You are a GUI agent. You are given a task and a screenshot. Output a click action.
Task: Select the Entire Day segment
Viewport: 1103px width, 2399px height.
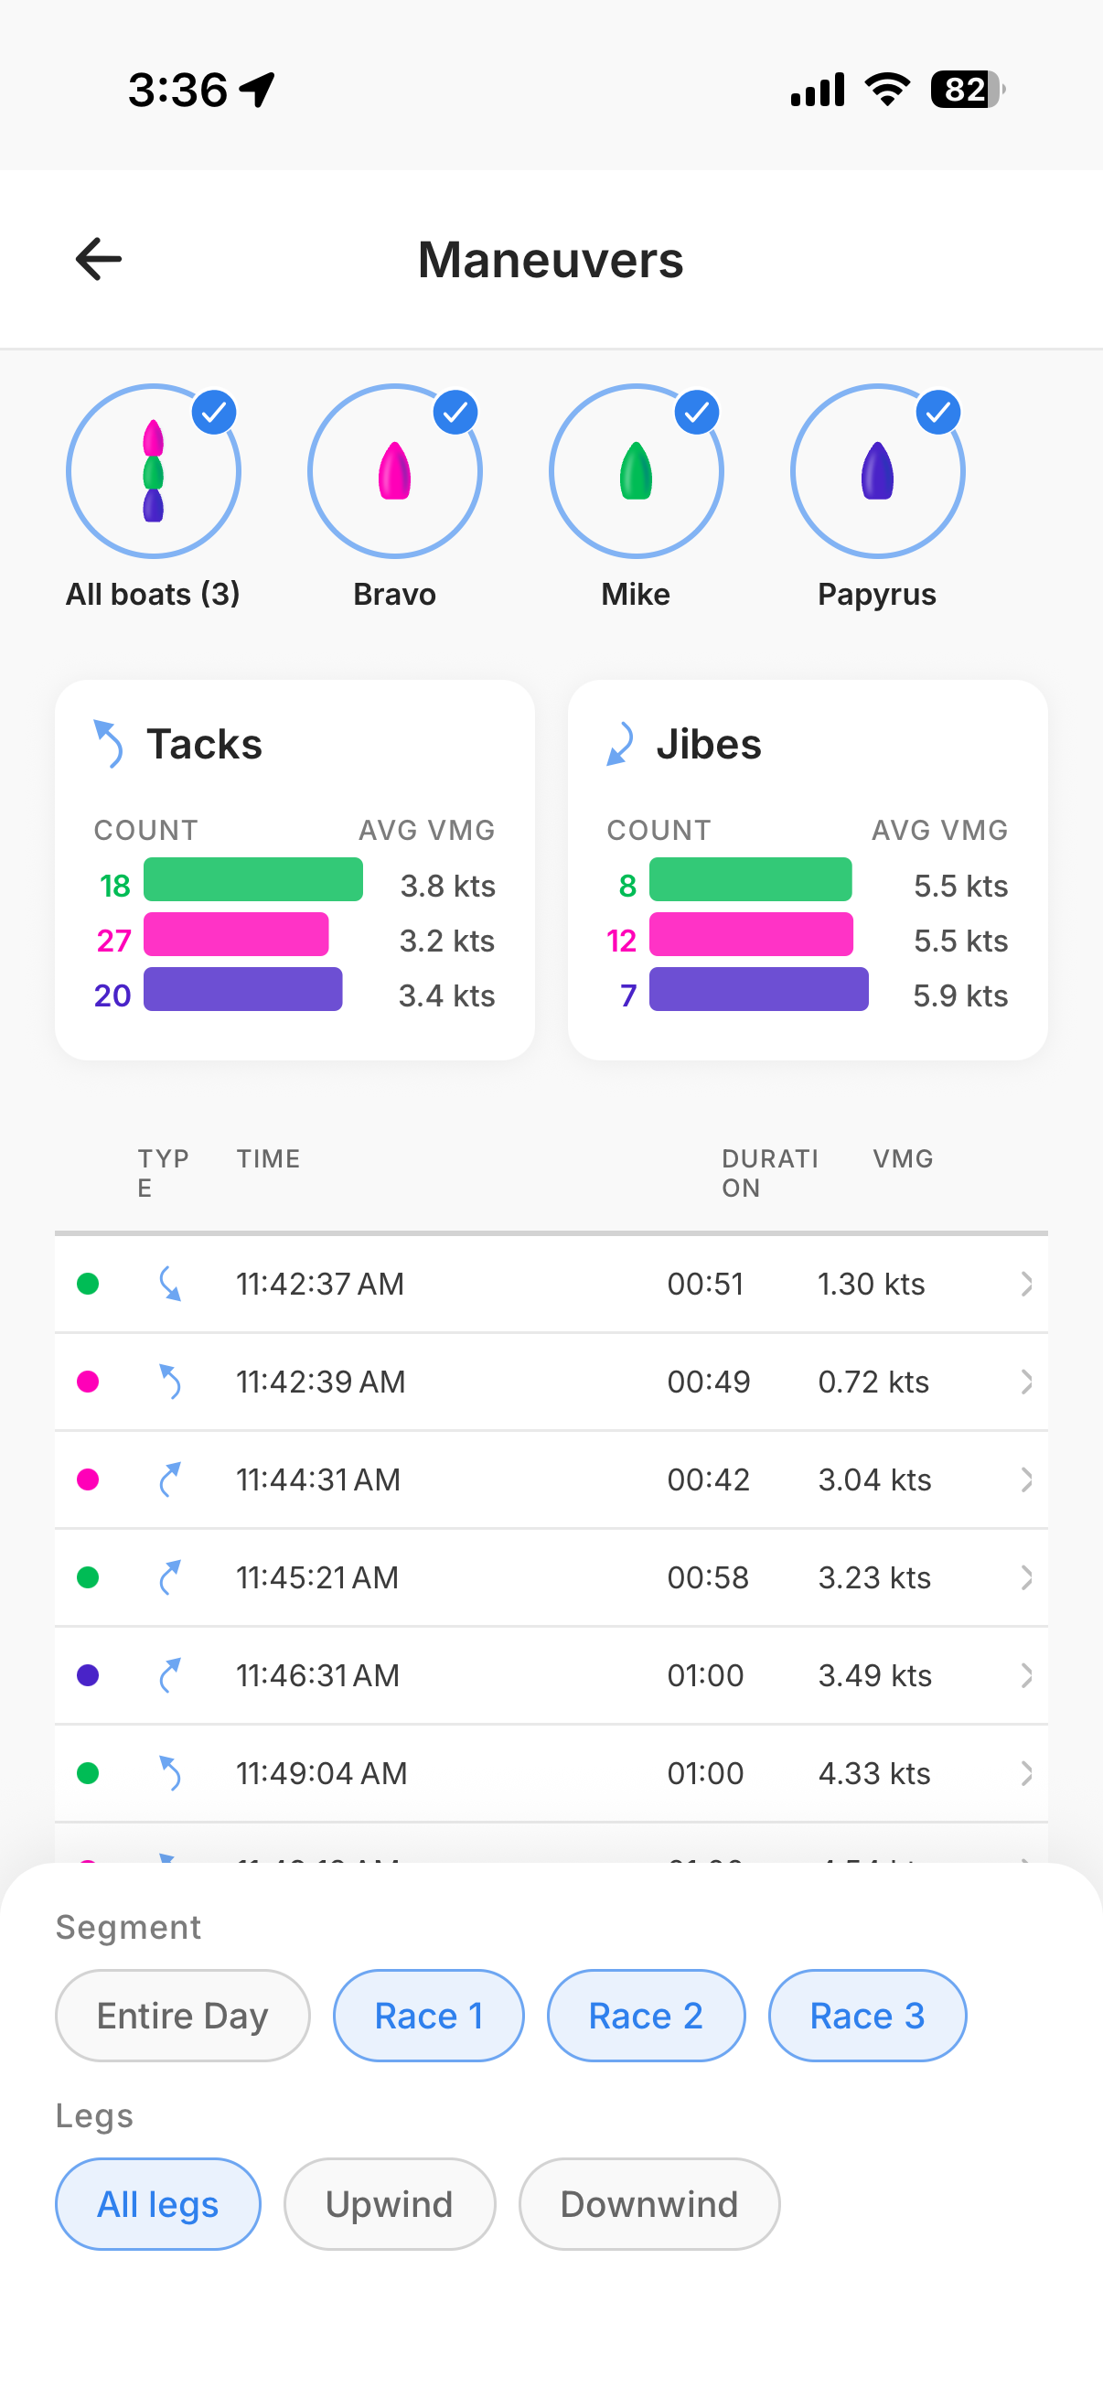pos(182,2016)
